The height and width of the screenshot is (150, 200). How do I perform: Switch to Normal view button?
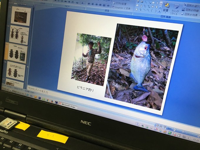pyautogui.click(x=157, y=126)
